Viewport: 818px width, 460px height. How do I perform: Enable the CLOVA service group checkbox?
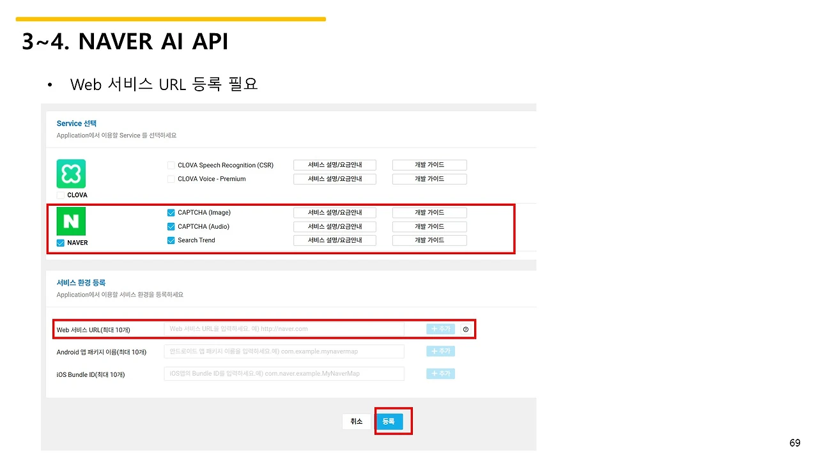click(60, 195)
